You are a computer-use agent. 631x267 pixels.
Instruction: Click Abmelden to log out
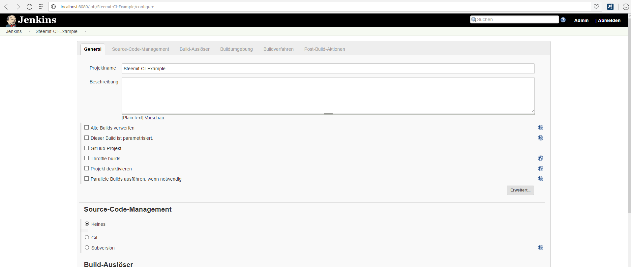pos(609,20)
